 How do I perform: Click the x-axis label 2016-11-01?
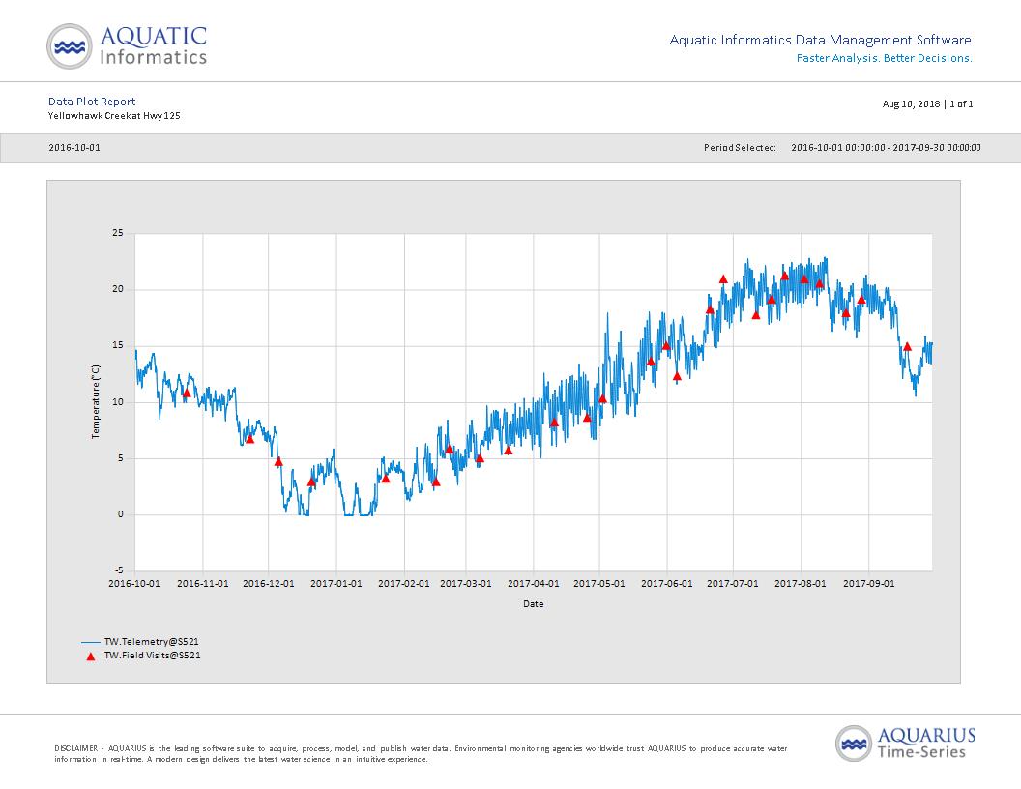202,583
